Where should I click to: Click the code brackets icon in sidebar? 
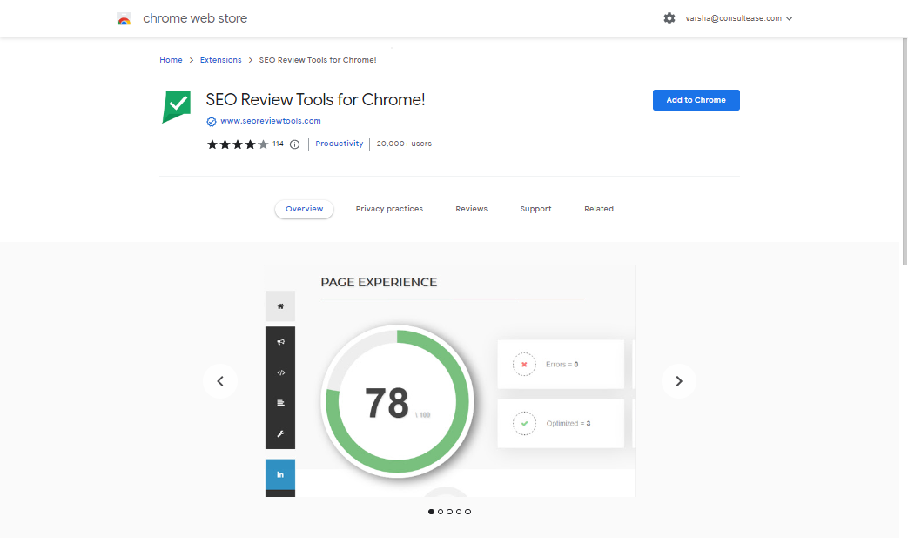click(280, 372)
